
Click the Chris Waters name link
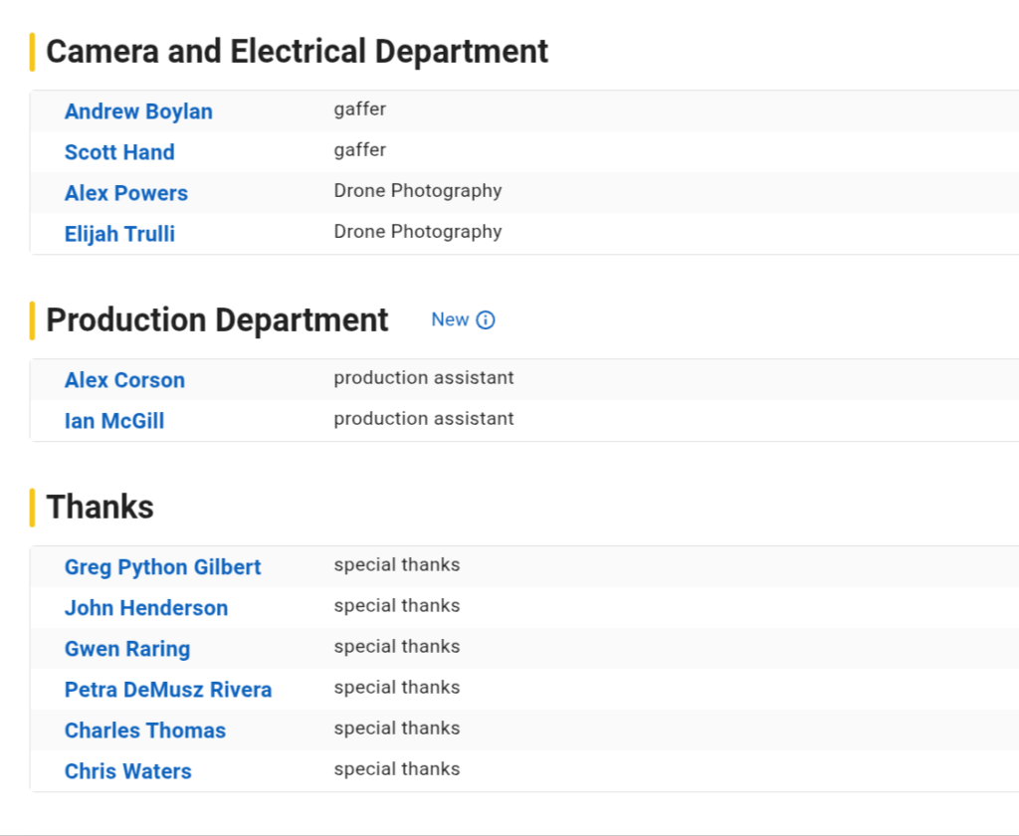click(127, 771)
